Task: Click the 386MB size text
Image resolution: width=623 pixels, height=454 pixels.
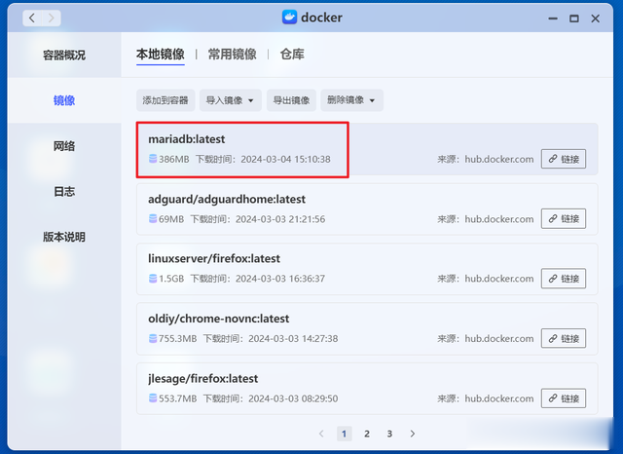Action: pyautogui.click(x=174, y=160)
